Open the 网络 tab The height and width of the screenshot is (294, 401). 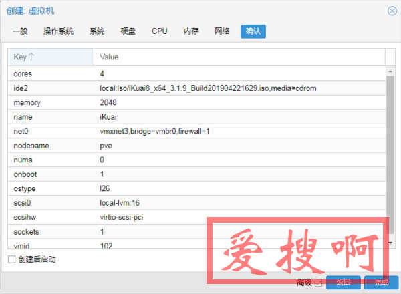point(223,31)
